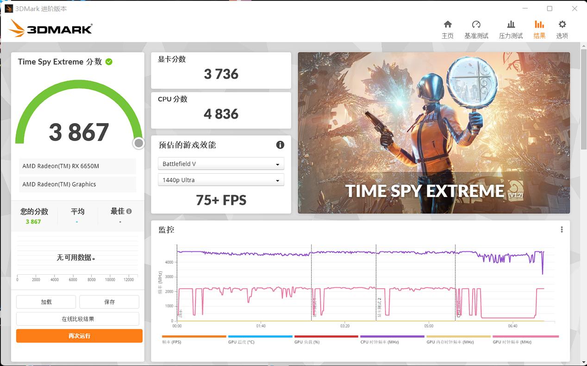587x366 pixels.
Task: Expand the 1440p Ultra resolution dropdown
Action: point(221,180)
